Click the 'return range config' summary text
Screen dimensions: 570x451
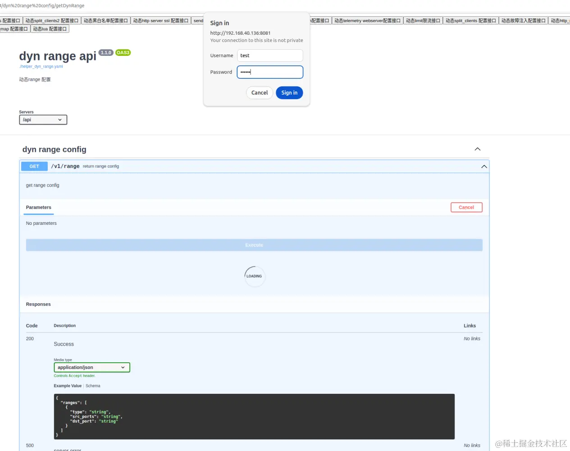101,166
